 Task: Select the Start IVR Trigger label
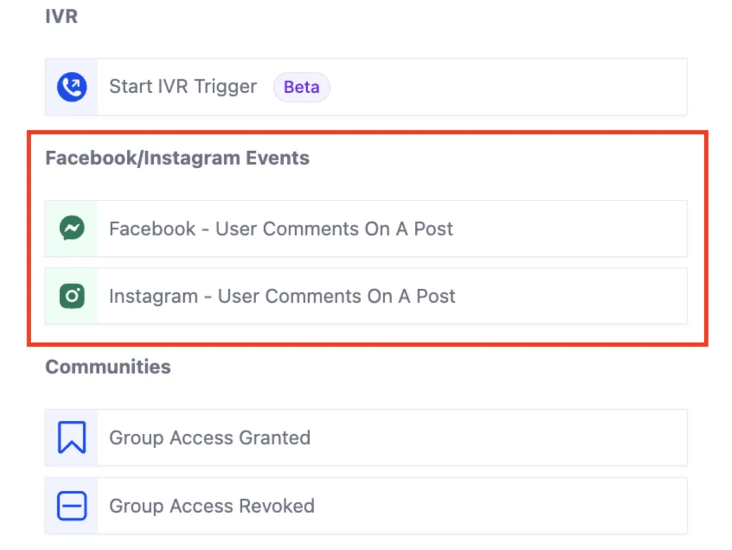pyautogui.click(x=183, y=87)
